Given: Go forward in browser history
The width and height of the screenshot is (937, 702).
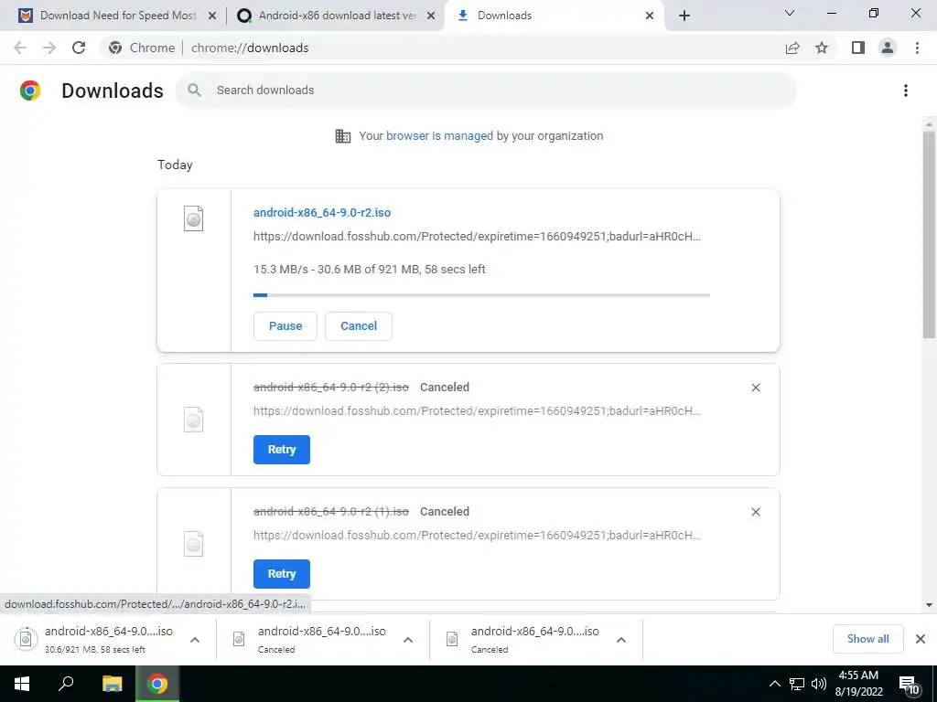Looking at the screenshot, I should coord(49,48).
